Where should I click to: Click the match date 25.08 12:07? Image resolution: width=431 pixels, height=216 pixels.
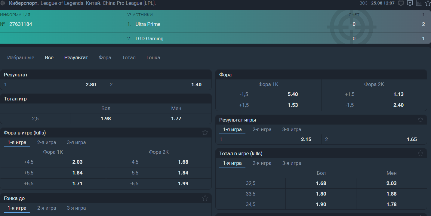pyautogui.click(x=383, y=3)
